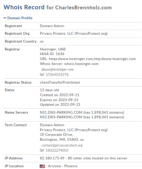
Task: Click the '10 Corporate Drive,' address line
Action: [x=57, y=135]
